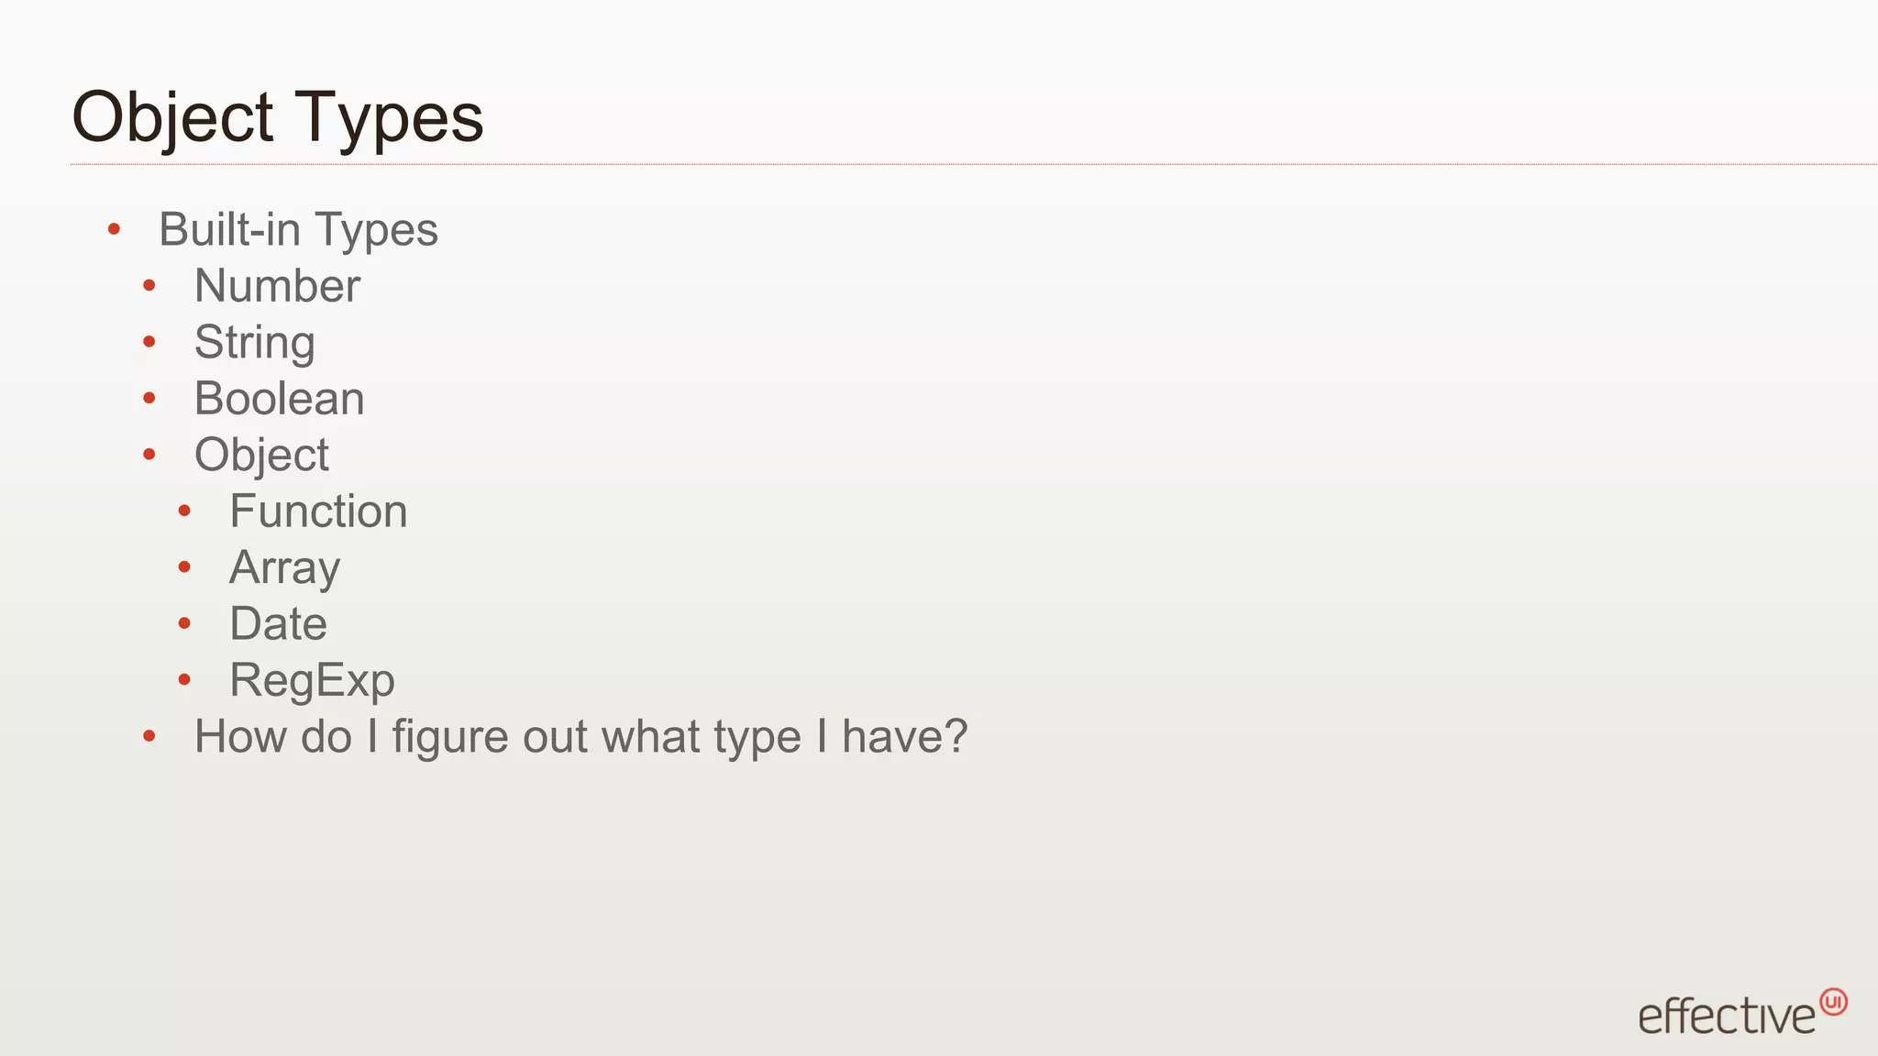Click the red bullet beside Built-in Types

pos(114,229)
